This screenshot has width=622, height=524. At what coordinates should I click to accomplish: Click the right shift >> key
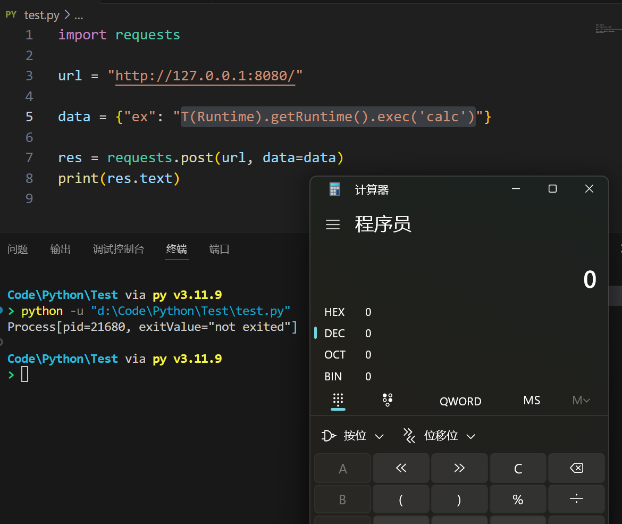point(459,468)
